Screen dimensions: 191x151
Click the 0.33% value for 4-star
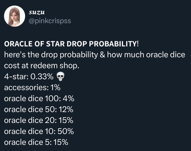42,77
